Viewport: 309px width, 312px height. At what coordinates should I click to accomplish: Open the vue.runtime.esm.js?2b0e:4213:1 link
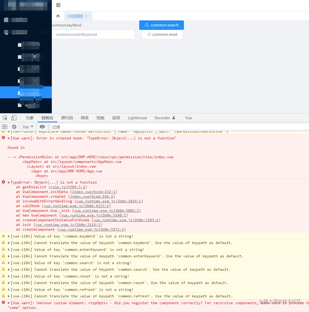(76, 206)
